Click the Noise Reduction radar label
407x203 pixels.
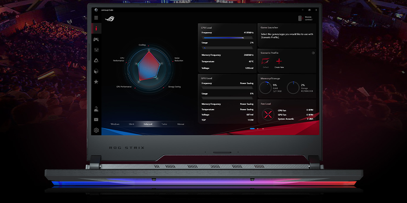pos(179,59)
